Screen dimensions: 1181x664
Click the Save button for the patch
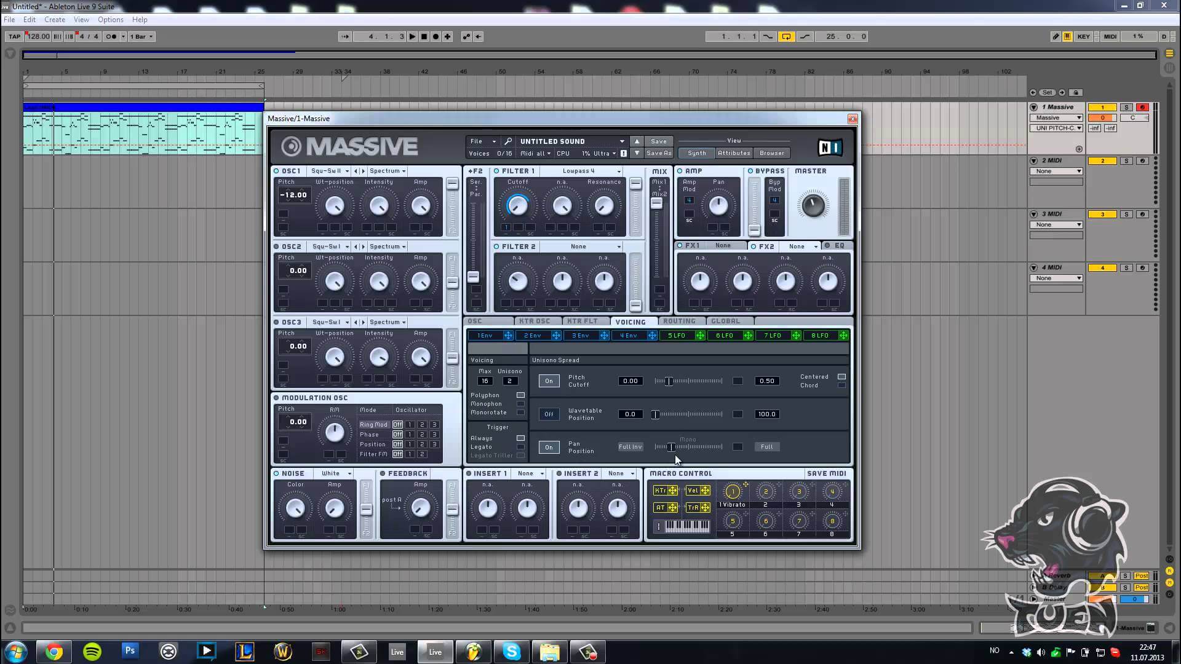(x=658, y=140)
